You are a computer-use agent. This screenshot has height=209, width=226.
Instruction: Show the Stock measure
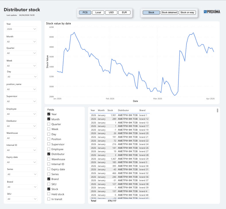151,12
